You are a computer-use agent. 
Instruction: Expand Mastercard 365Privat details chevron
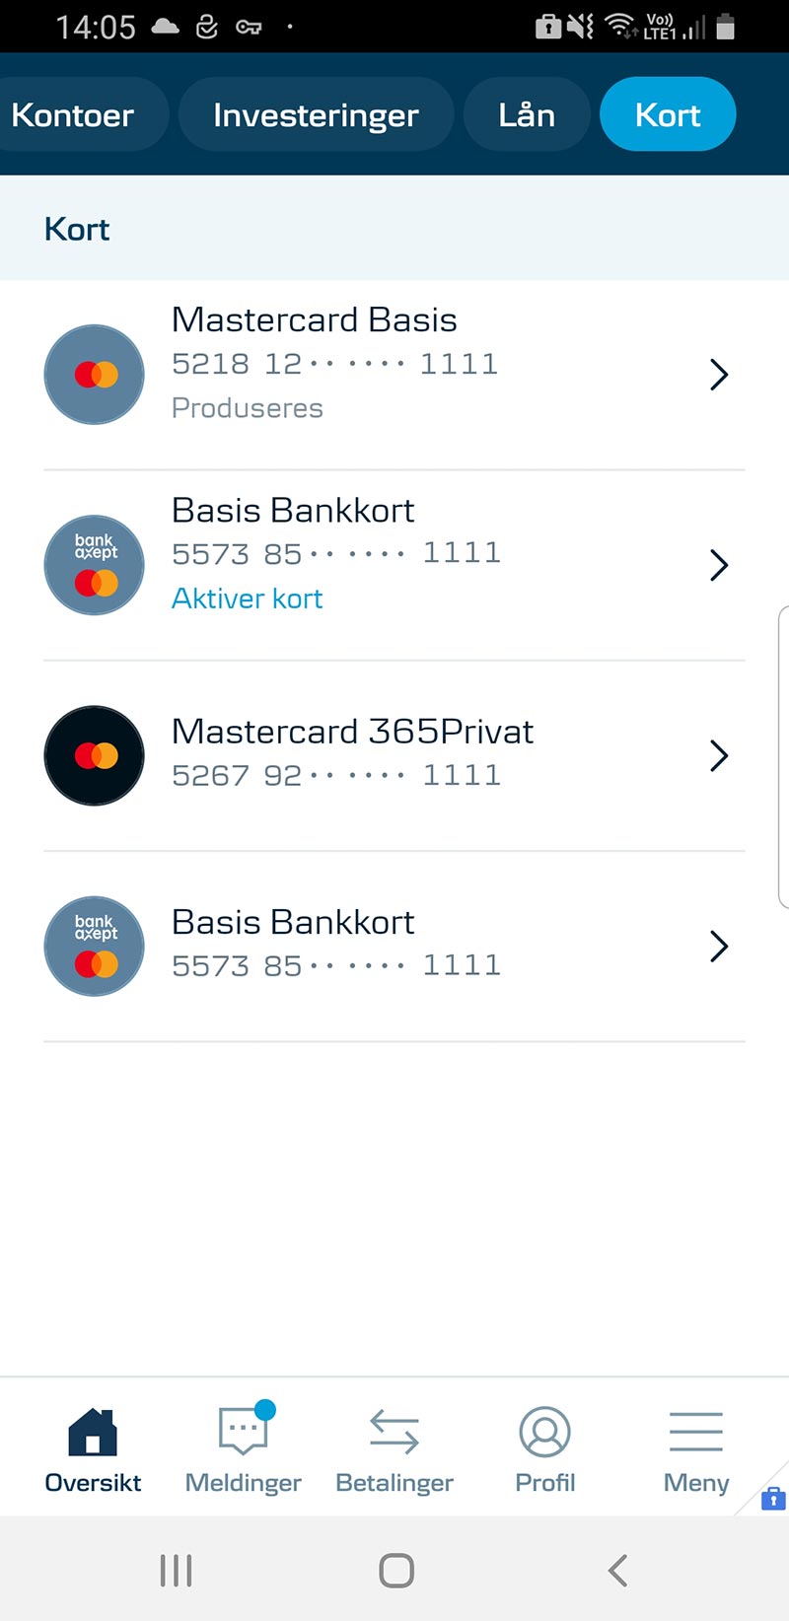pos(719,755)
